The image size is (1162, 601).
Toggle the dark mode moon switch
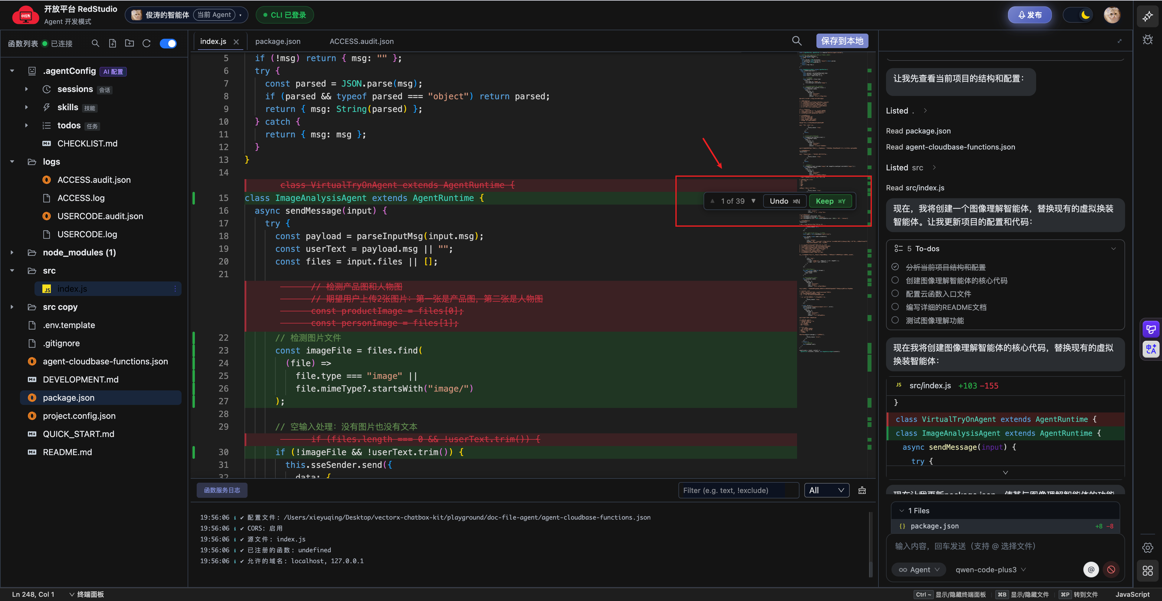click(x=1078, y=15)
